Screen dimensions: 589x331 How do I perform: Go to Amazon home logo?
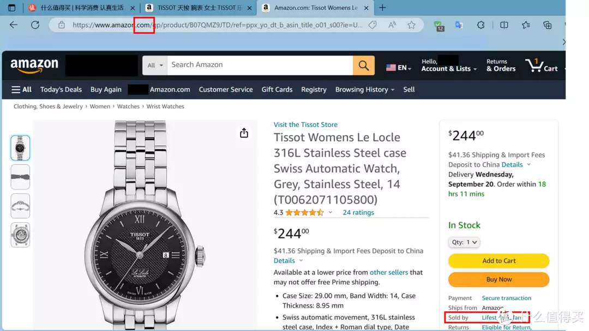34,65
